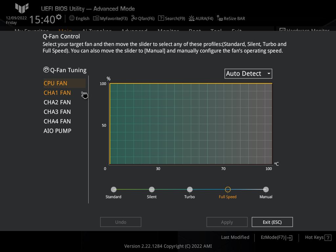The image size is (336, 252).
Task: Select CHA2 FAN in fan list
Action: (57, 102)
